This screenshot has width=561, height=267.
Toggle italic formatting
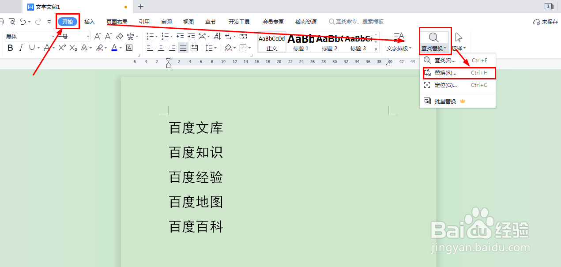(21, 48)
